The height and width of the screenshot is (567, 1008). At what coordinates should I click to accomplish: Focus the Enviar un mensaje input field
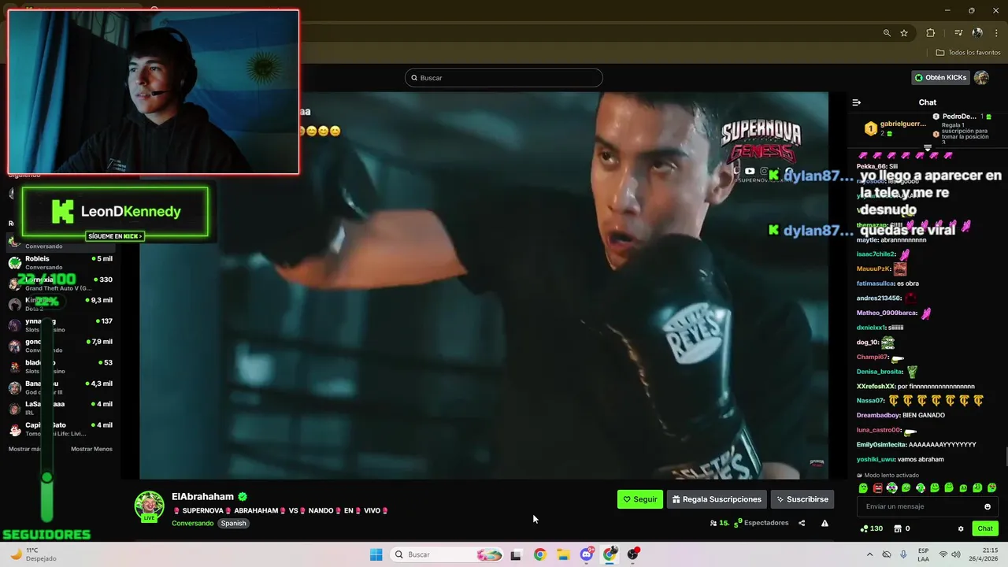click(928, 506)
